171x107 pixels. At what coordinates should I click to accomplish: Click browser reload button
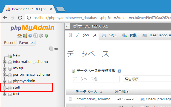click(x=20, y=18)
